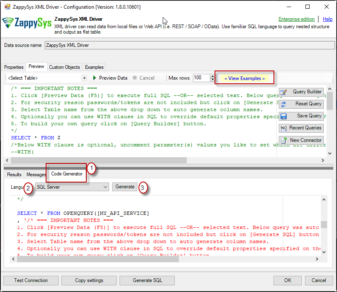Viewport: 337px width, 292px height.
Task: Open the Recent Queries button
Action: (x=301, y=128)
